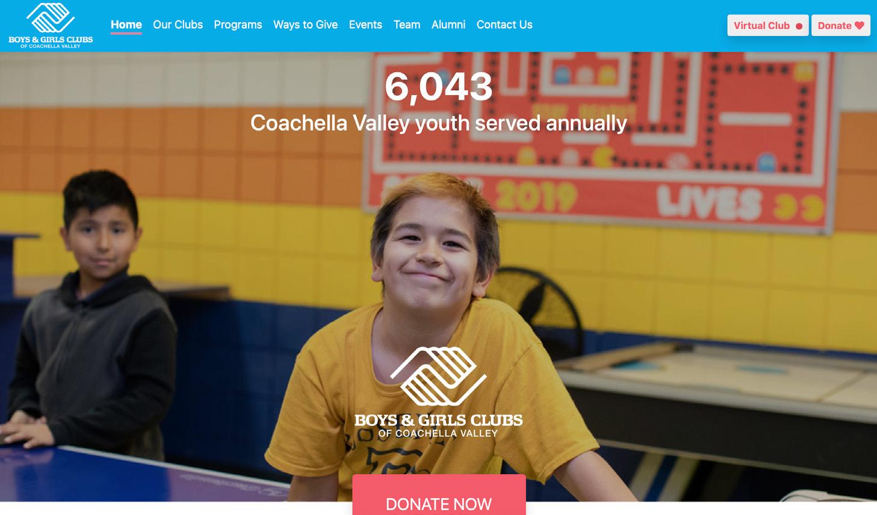This screenshot has height=515, width=877.
Task: Go to the Programs page
Action: (238, 25)
